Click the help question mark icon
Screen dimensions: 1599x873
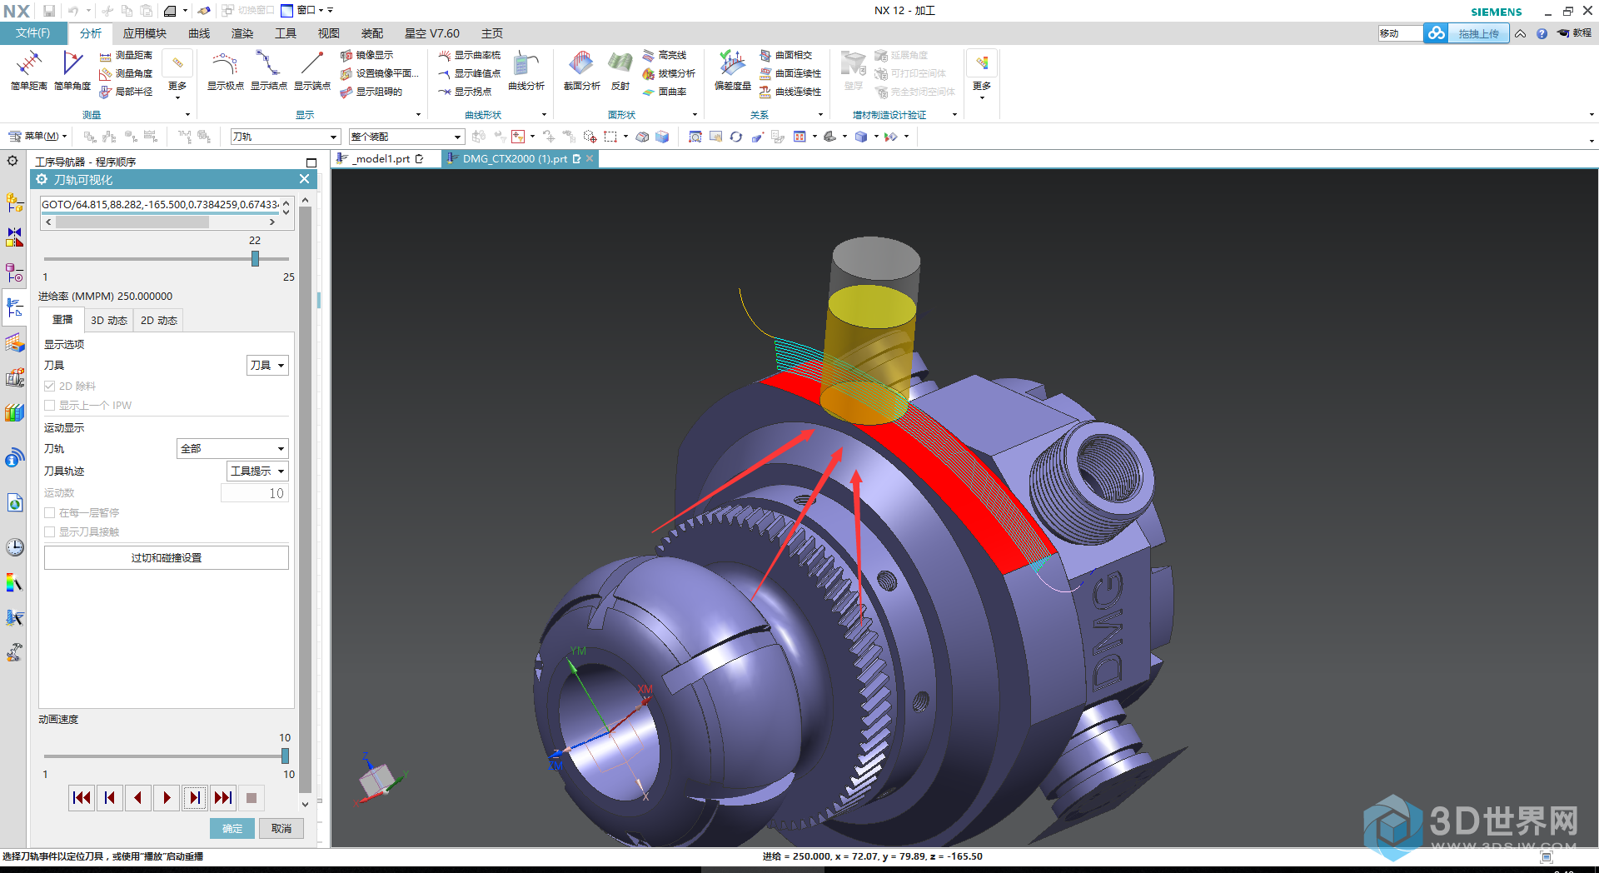click(x=1542, y=33)
